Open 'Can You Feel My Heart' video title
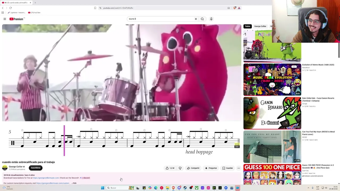The width and height of the screenshot is (340, 191). (x=318, y=133)
